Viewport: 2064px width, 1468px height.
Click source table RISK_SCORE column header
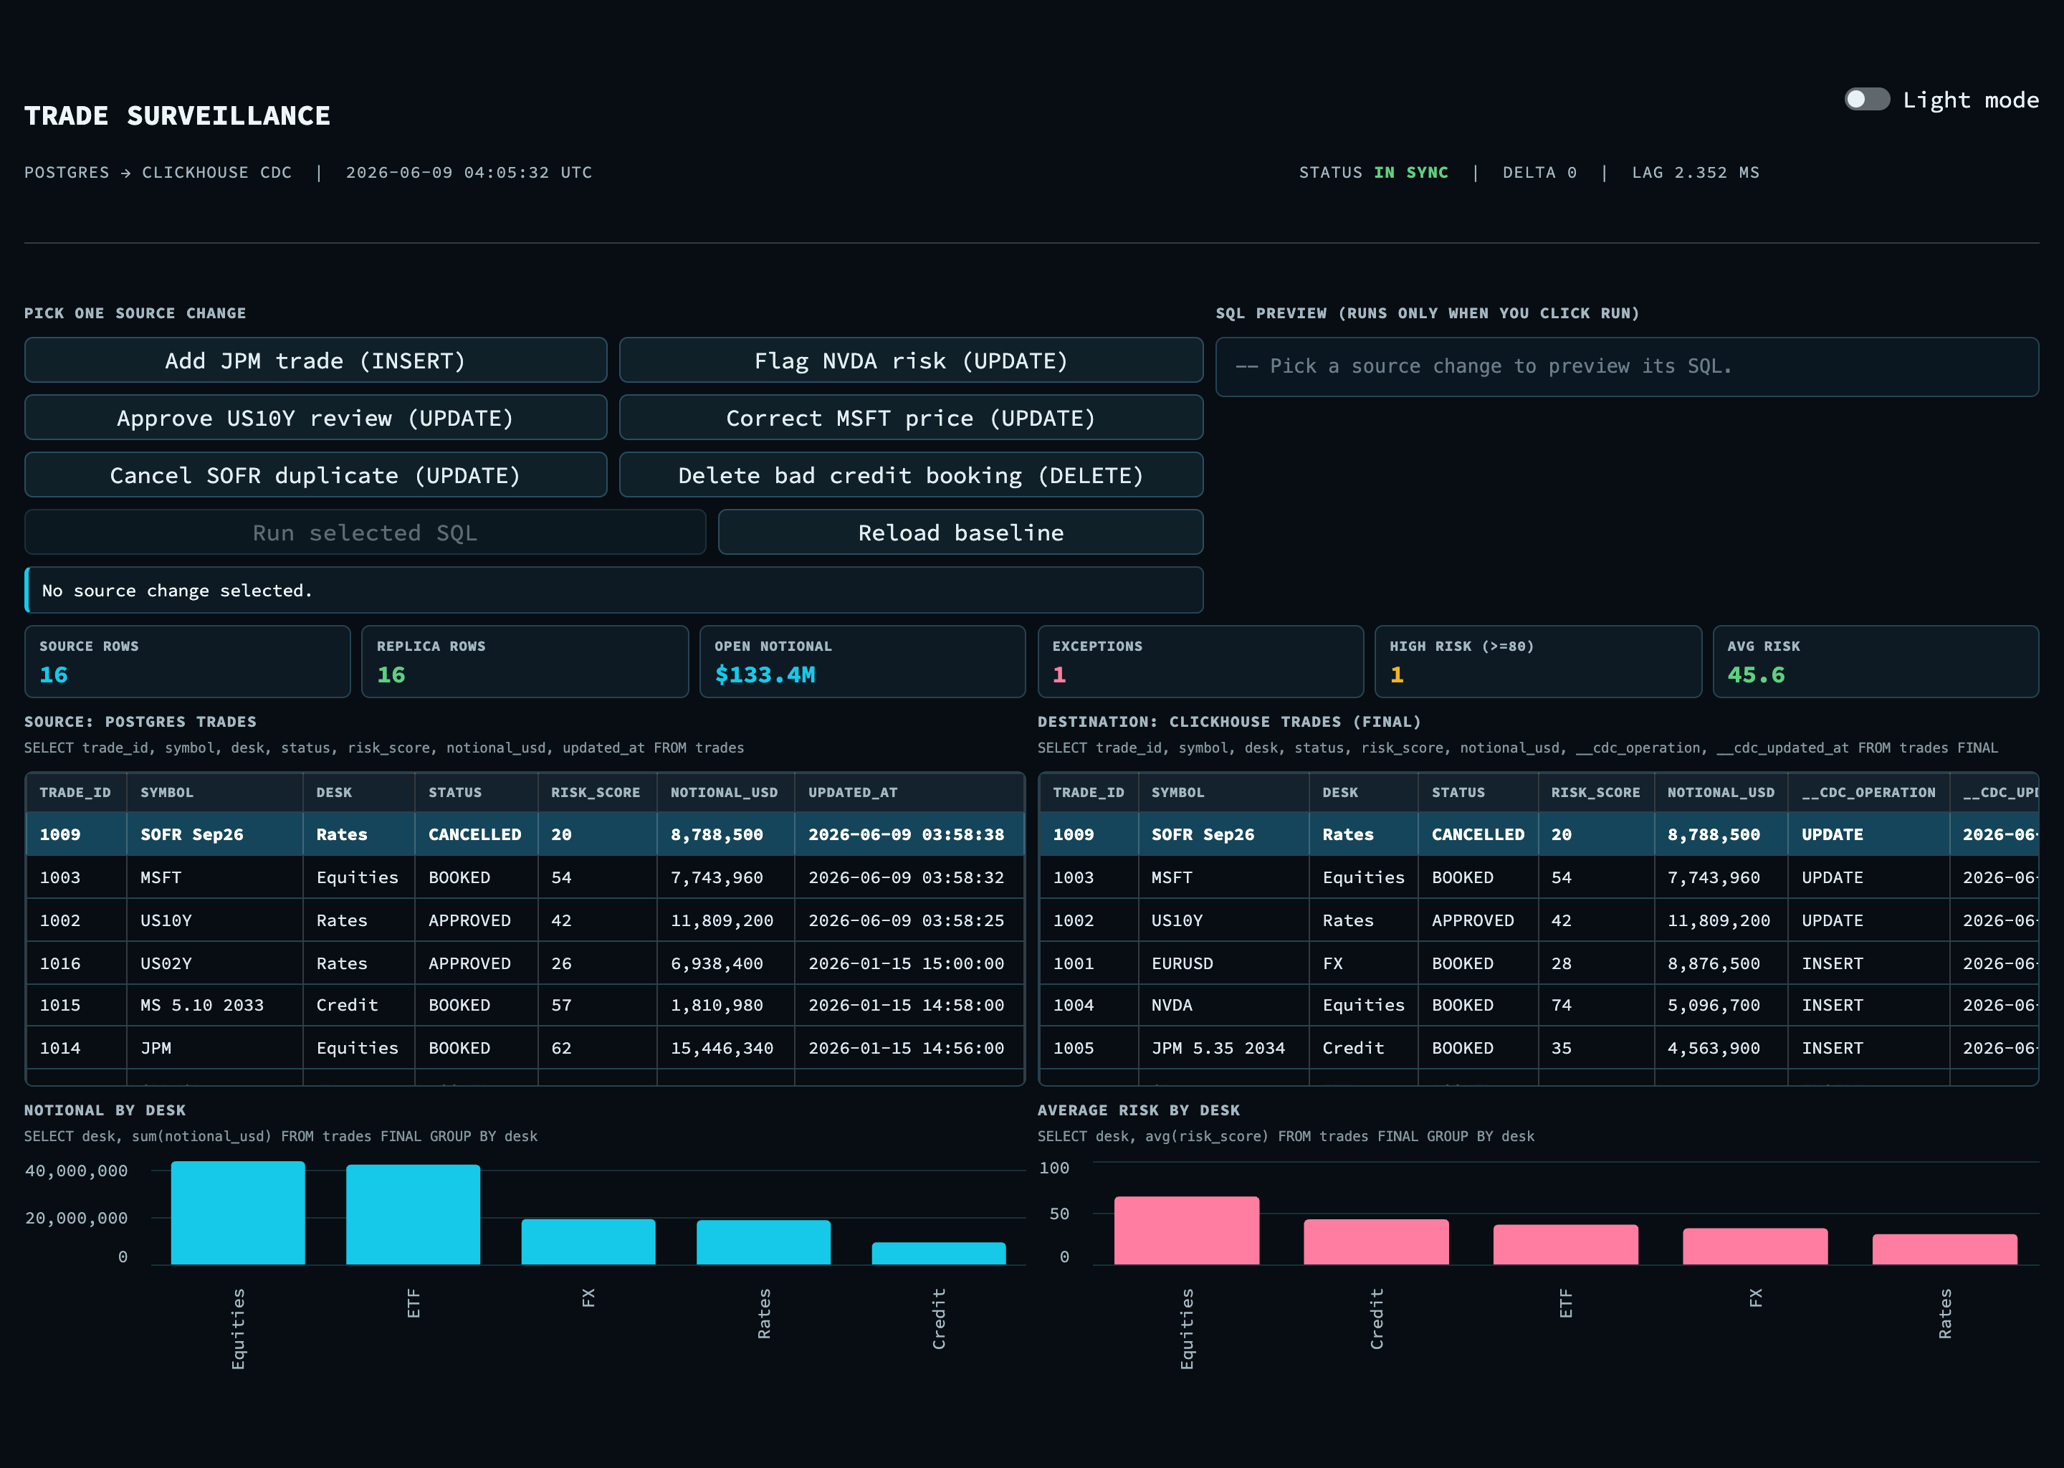tap(596, 793)
